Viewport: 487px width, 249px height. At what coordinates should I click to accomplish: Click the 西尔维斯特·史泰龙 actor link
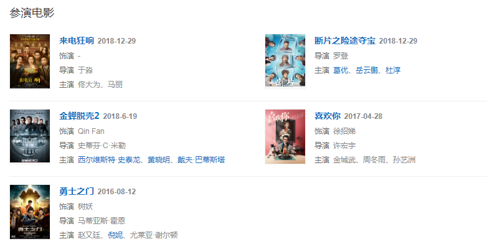coord(109,160)
